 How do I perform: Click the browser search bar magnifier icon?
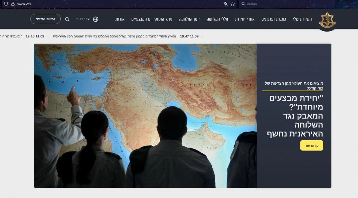click(243, 4)
